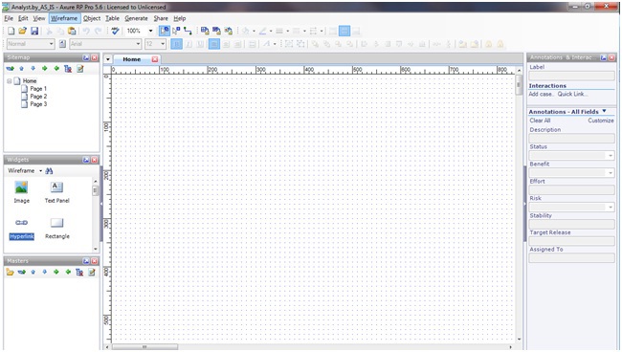622x352 pixels.
Task: Click the Paste icon in the toolbar
Action: [x=72, y=31]
